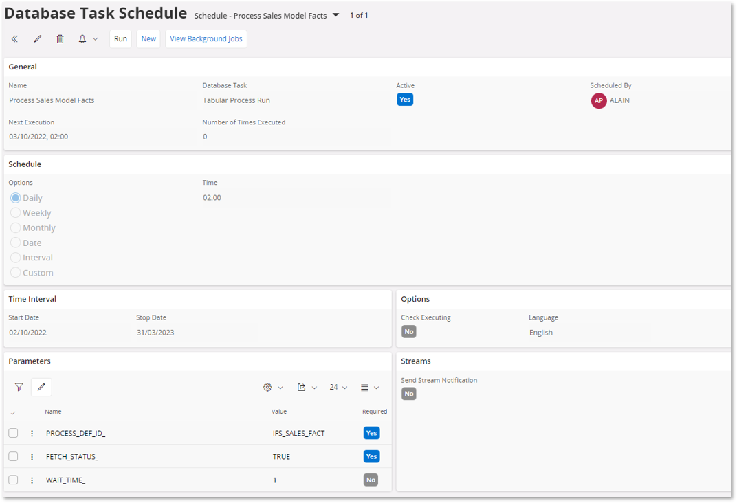Toggle the Active Yes indicator

click(405, 99)
